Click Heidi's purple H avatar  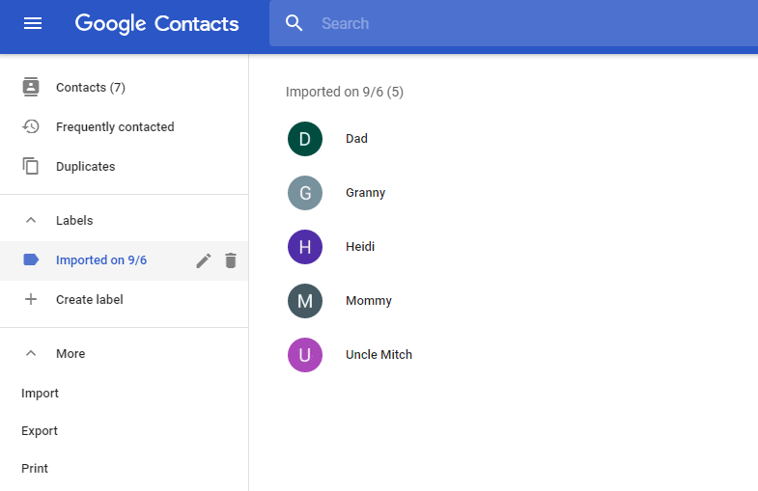click(305, 247)
